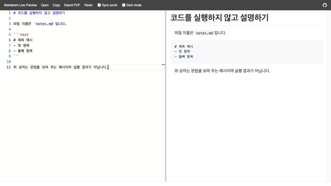Turn on the Dark mode checkbox
This screenshot has width=331, height=186.
[x=124, y=5]
